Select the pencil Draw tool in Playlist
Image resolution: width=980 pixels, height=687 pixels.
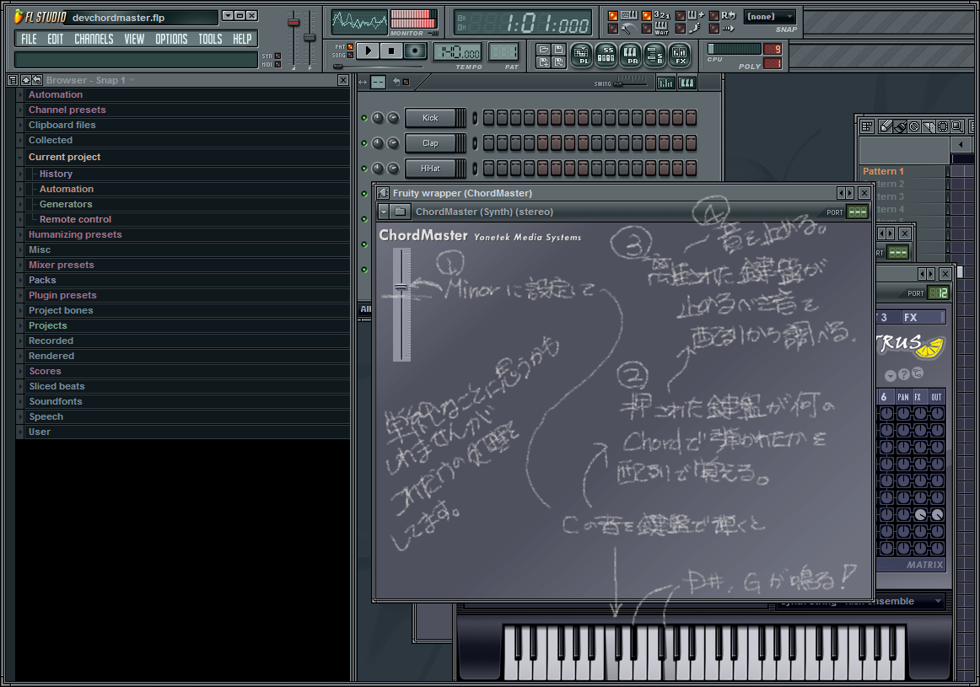(886, 126)
